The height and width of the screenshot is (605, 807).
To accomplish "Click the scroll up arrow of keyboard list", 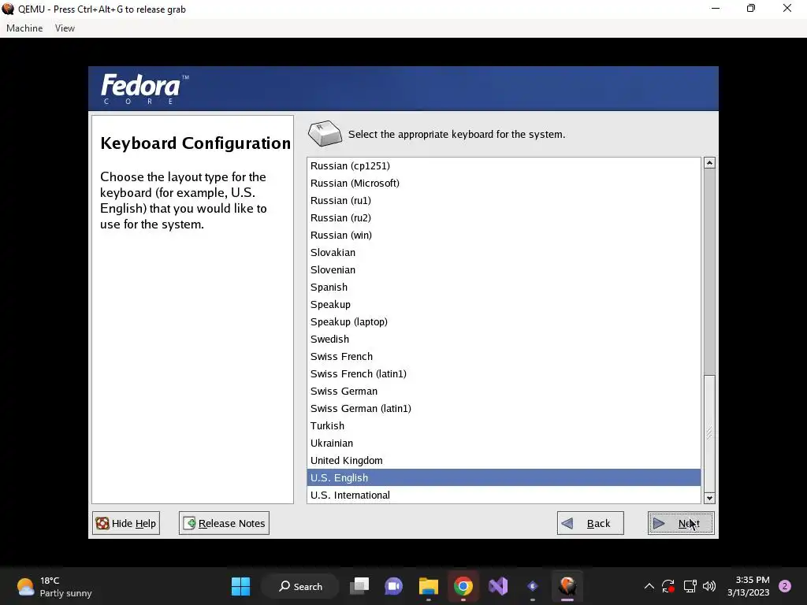I will [709, 163].
